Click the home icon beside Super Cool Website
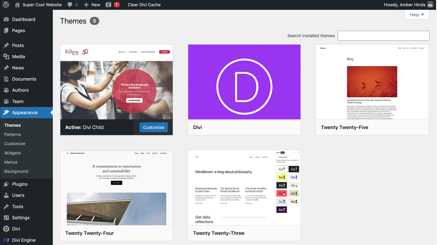Screen dimensions: 437x245 [x=17, y=5]
